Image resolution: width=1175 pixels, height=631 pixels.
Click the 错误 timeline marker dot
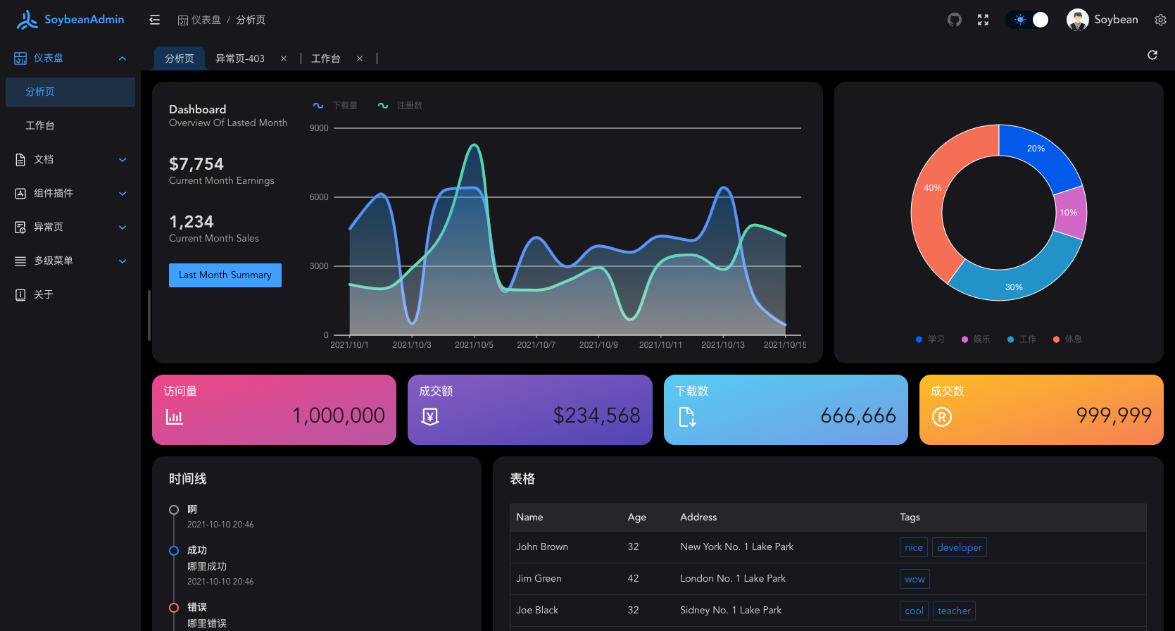(x=174, y=608)
